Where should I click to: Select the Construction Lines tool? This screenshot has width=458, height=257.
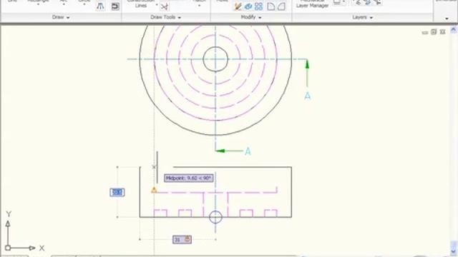point(141,4)
